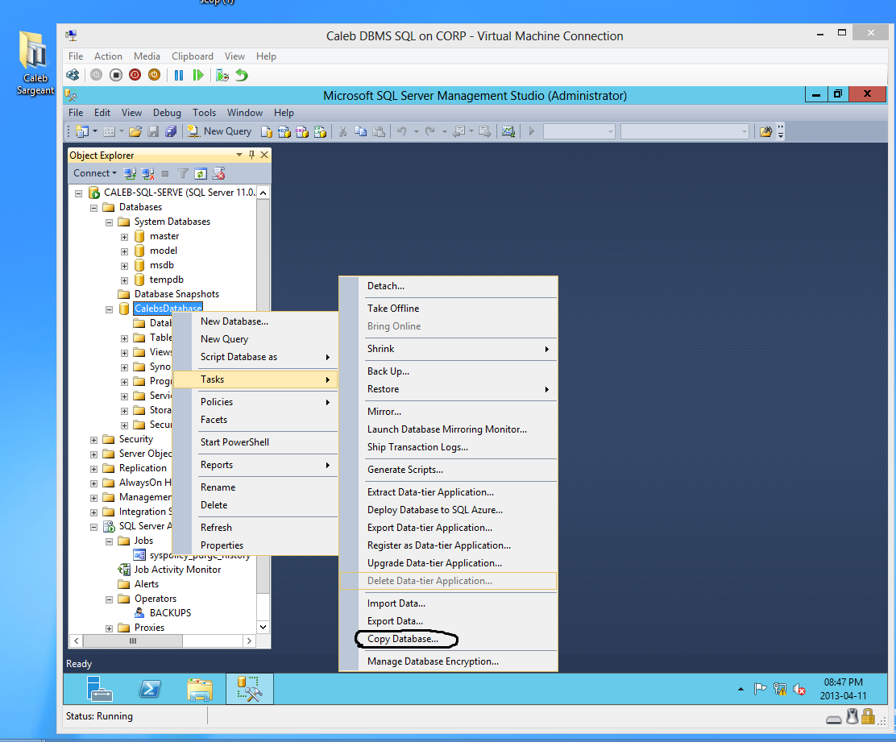The image size is (896, 742).
Task: Click the red Shut Down VM button
Action: coord(135,75)
